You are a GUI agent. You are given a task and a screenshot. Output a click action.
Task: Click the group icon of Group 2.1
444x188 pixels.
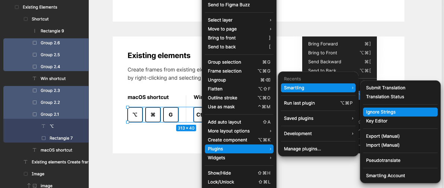(35, 114)
